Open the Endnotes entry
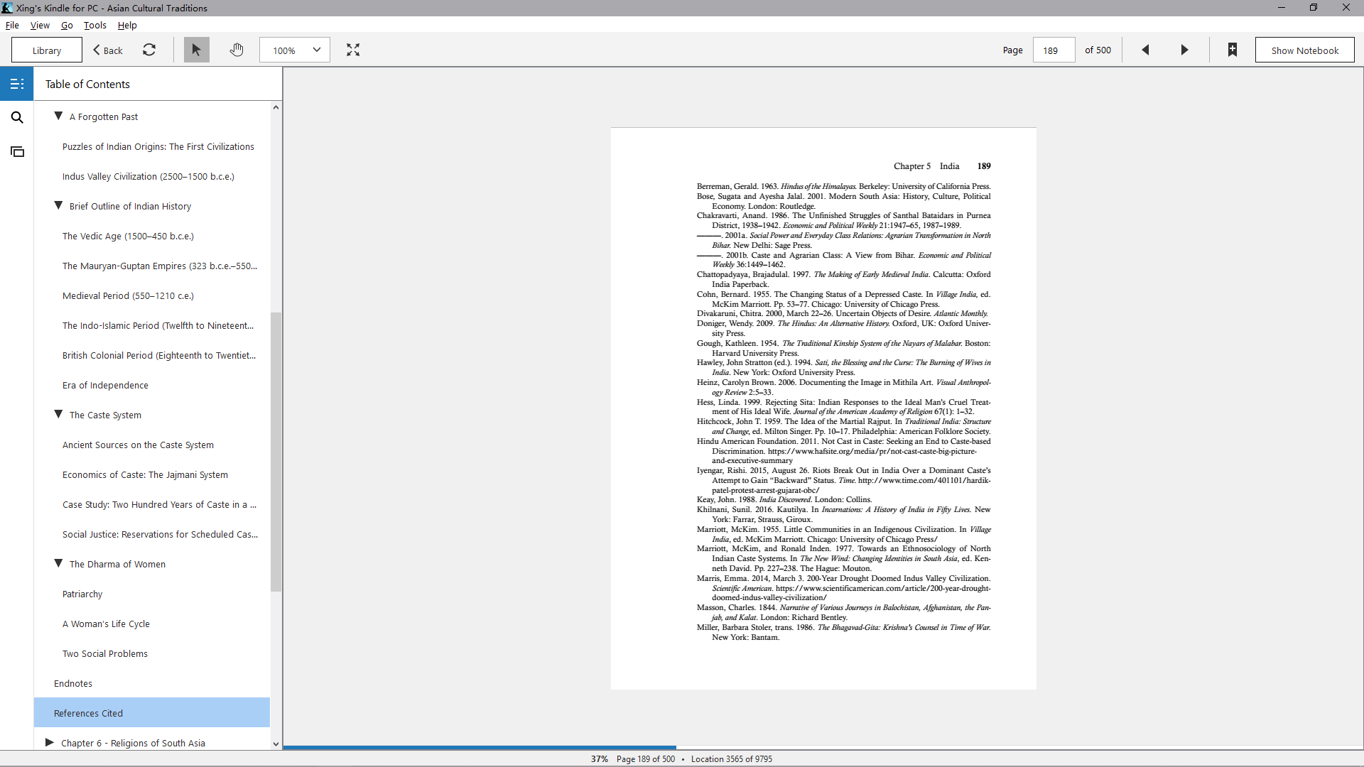The width and height of the screenshot is (1364, 767). click(x=73, y=684)
